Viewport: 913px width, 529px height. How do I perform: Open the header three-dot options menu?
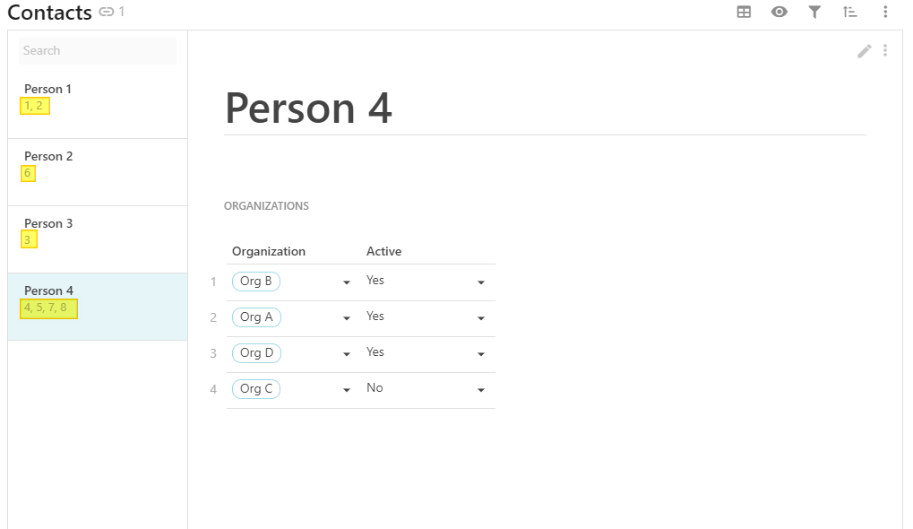pyautogui.click(x=885, y=12)
